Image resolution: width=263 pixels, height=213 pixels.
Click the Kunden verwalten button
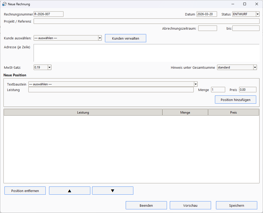coord(125,38)
